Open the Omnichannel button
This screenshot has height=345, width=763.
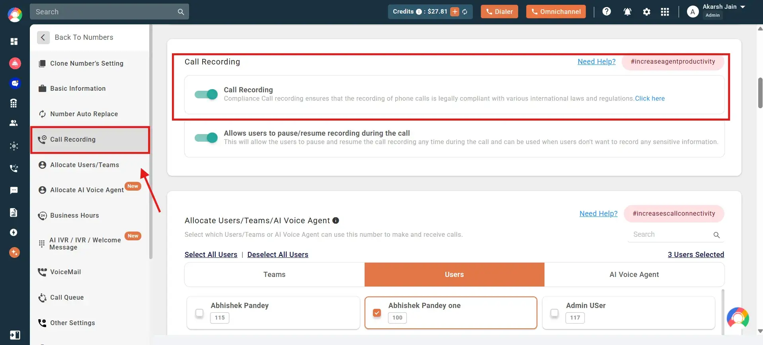[x=556, y=12]
